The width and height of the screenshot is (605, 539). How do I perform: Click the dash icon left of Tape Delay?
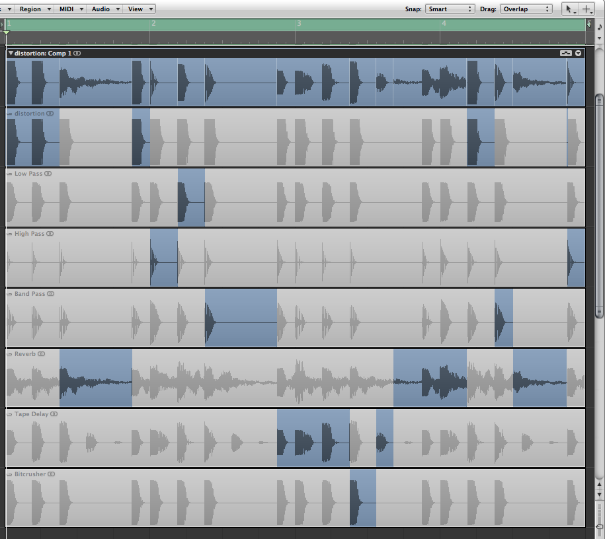10,414
